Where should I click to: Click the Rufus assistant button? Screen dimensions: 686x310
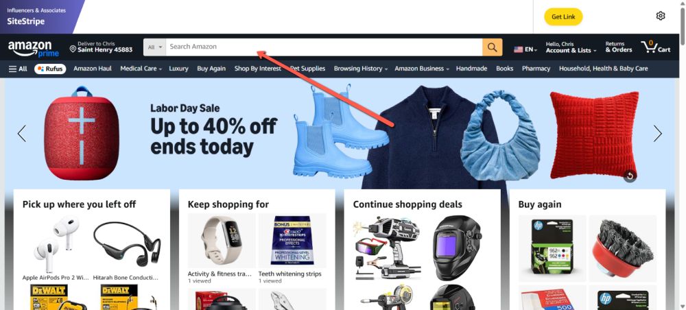[50, 69]
